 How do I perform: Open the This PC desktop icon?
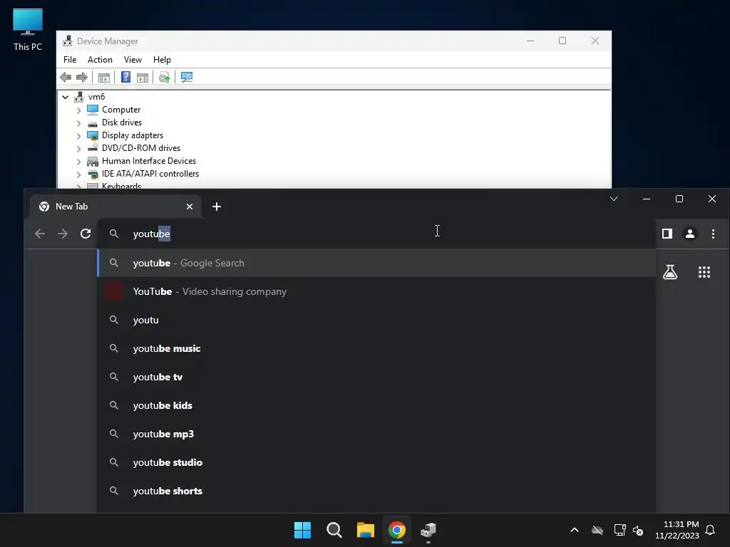click(28, 30)
